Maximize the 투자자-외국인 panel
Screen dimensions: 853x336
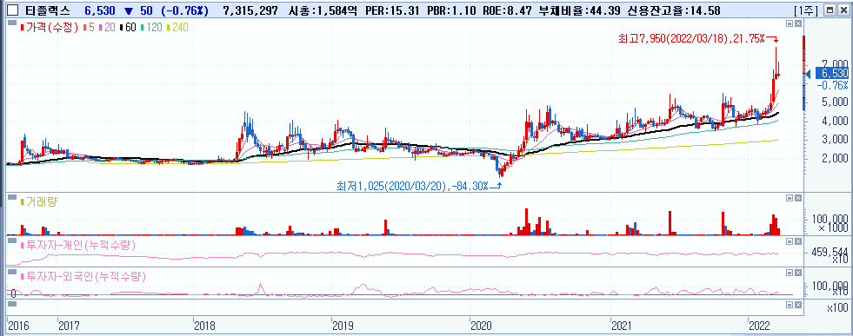790,273
